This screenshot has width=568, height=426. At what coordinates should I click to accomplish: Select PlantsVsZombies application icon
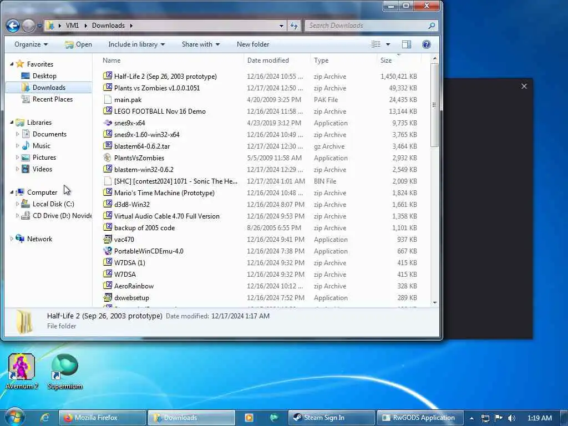point(108,158)
